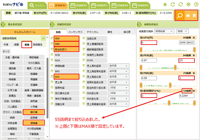Open settings with the gear icon

click(x=188, y=5)
